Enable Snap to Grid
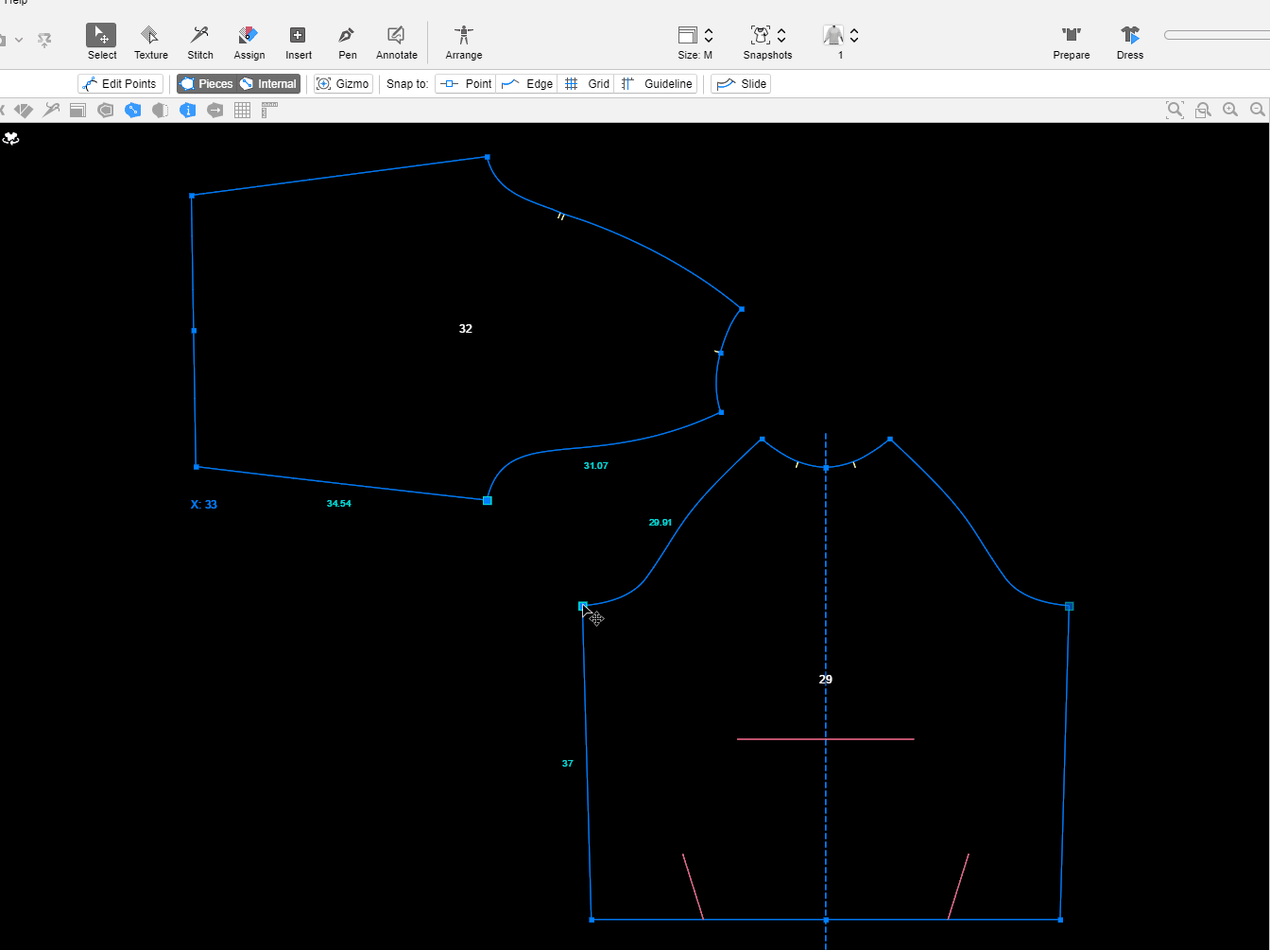1270x950 pixels. tap(587, 84)
